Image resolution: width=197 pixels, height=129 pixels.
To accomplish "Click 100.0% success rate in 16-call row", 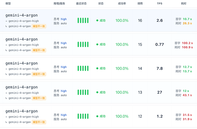I will coord(122,21).
